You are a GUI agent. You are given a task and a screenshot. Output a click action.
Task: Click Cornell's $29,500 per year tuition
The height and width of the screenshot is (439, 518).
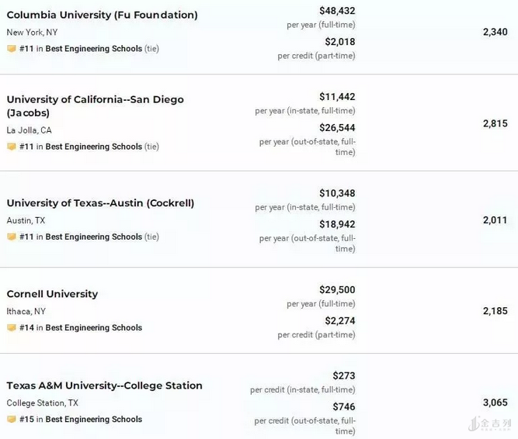coord(337,289)
